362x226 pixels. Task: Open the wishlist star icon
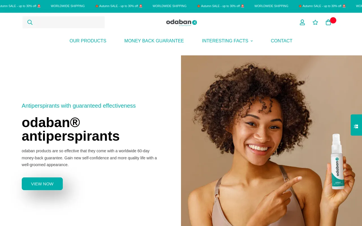click(315, 22)
